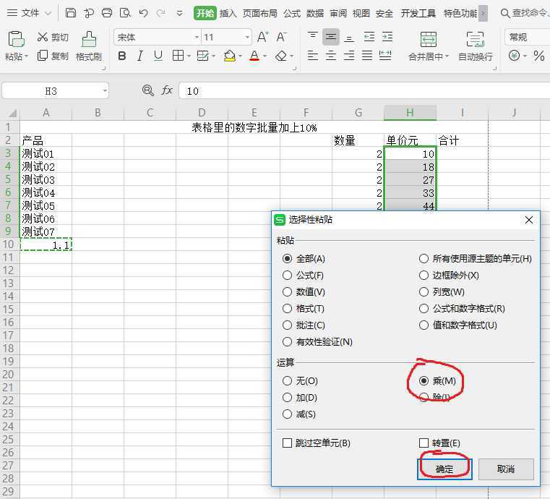Image resolution: width=550 pixels, height=499 pixels.
Task: Apply red font color A
Action: [x=254, y=56]
